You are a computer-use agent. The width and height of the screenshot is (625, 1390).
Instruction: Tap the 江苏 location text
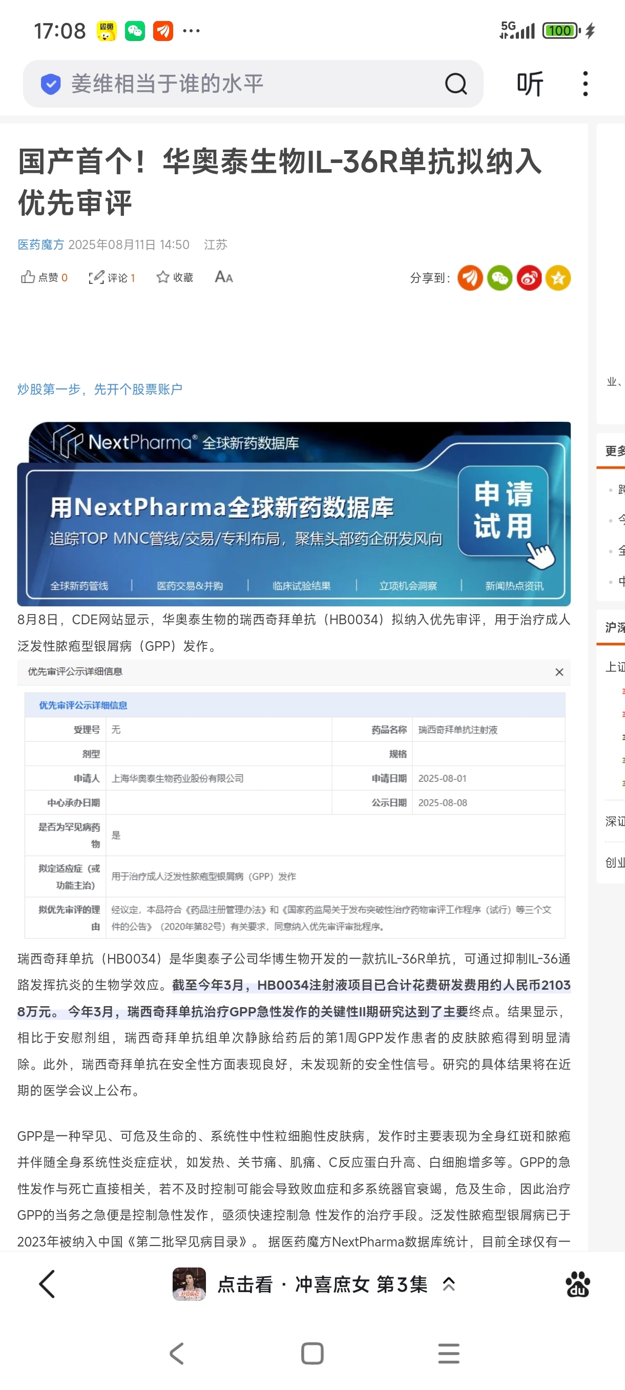[x=216, y=244]
